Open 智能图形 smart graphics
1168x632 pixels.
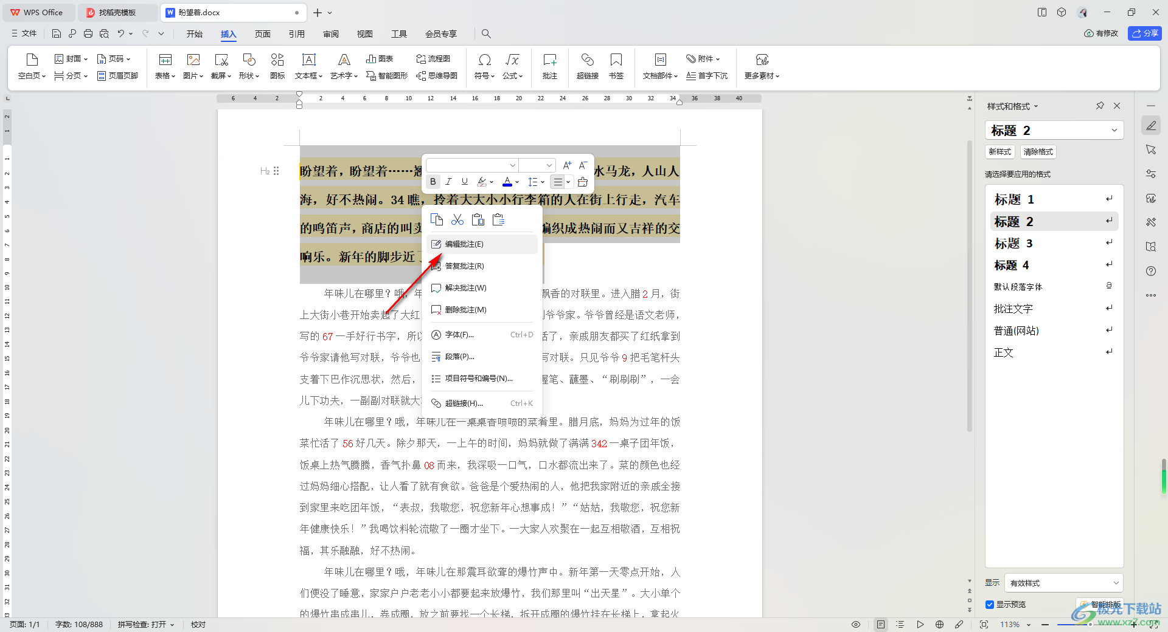pos(387,76)
